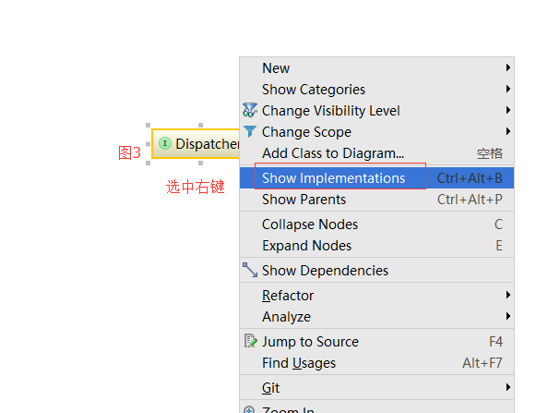Click the Jump to Source text entry
This screenshot has height=413, width=548.
[x=310, y=341]
